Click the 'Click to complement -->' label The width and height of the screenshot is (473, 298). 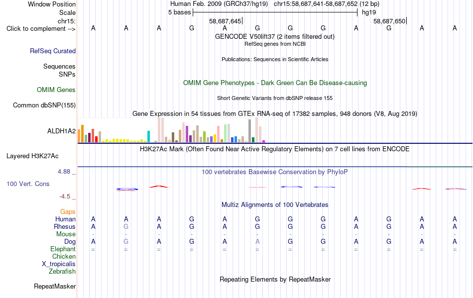point(41,29)
